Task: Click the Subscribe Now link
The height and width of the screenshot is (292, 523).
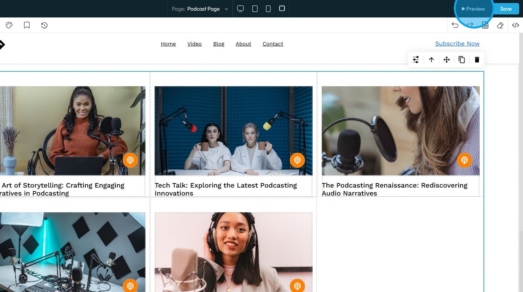Action: 457,44
